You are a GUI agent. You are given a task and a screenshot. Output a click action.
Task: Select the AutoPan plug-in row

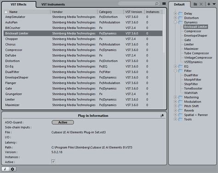(x=83, y=22)
